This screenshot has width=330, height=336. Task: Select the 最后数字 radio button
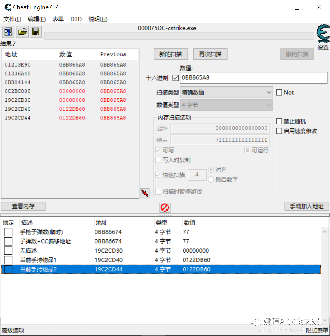coord(211,180)
